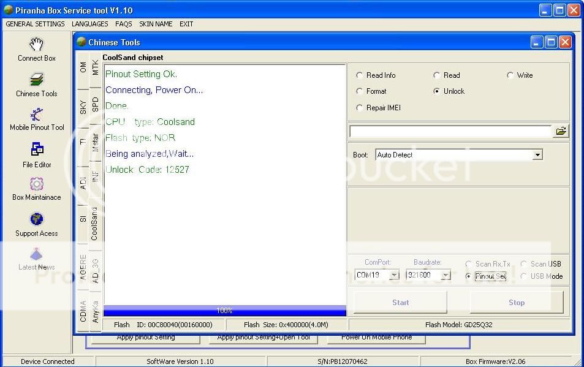
Task: Open the File Editor icon
Action: 37,149
